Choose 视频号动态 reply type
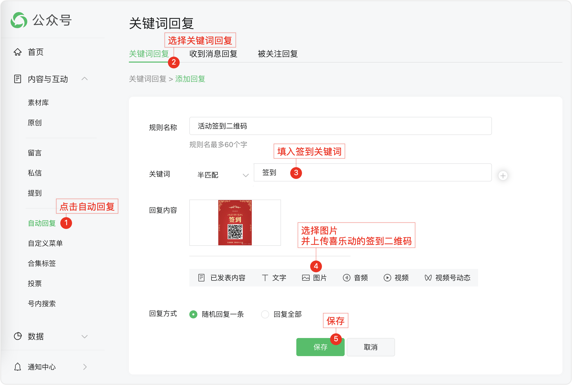 click(447, 278)
